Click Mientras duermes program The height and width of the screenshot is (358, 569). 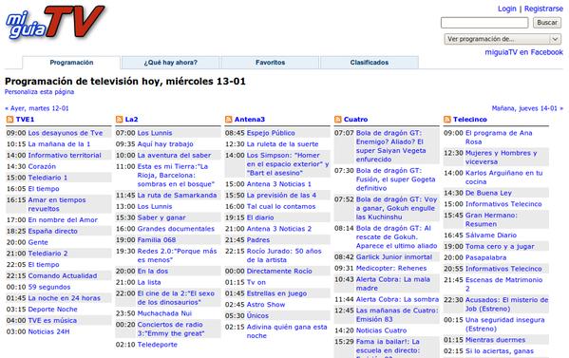pos(495,340)
